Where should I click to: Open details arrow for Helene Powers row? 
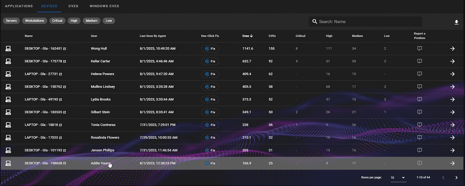coord(452,74)
